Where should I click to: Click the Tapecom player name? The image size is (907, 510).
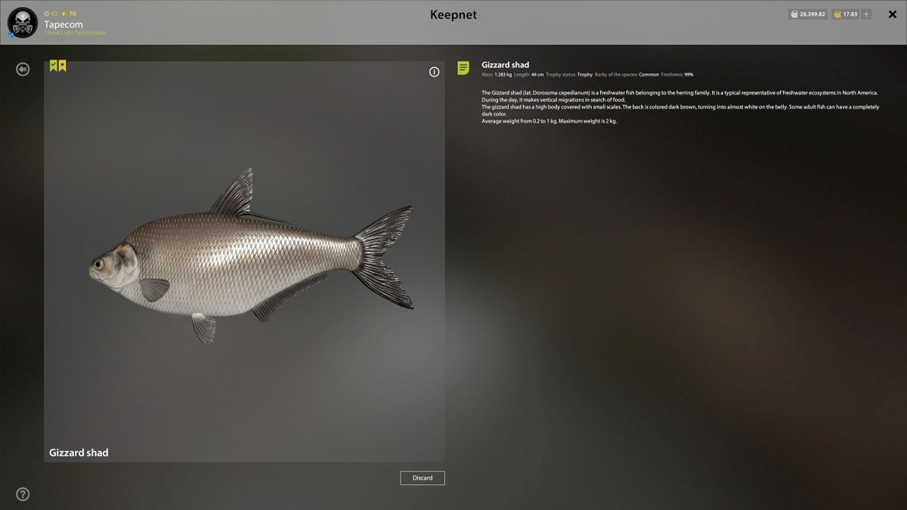pyautogui.click(x=63, y=24)
